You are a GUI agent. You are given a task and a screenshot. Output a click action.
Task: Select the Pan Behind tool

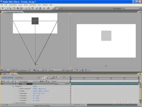(x=21, y=8)
